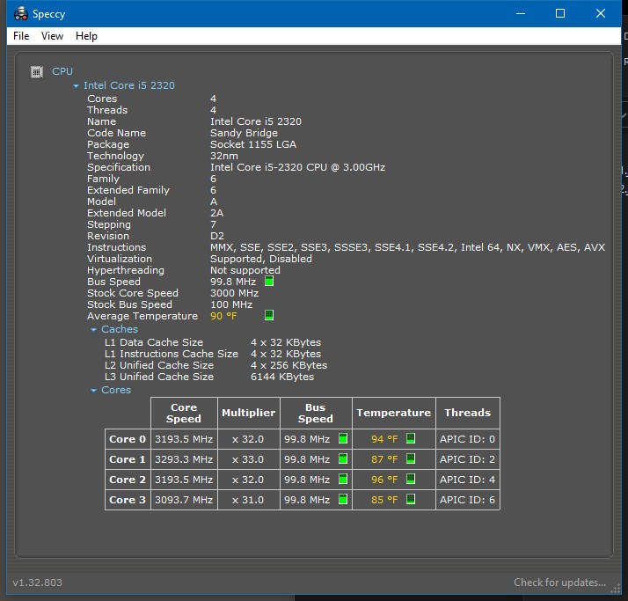
Task: Collapse the Intel Core i5 2320 tree arrow
Action: (77, 85)
